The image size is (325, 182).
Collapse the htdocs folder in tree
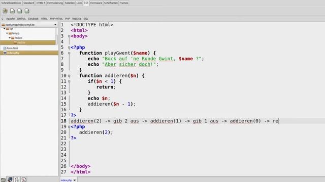coord(10,38)
